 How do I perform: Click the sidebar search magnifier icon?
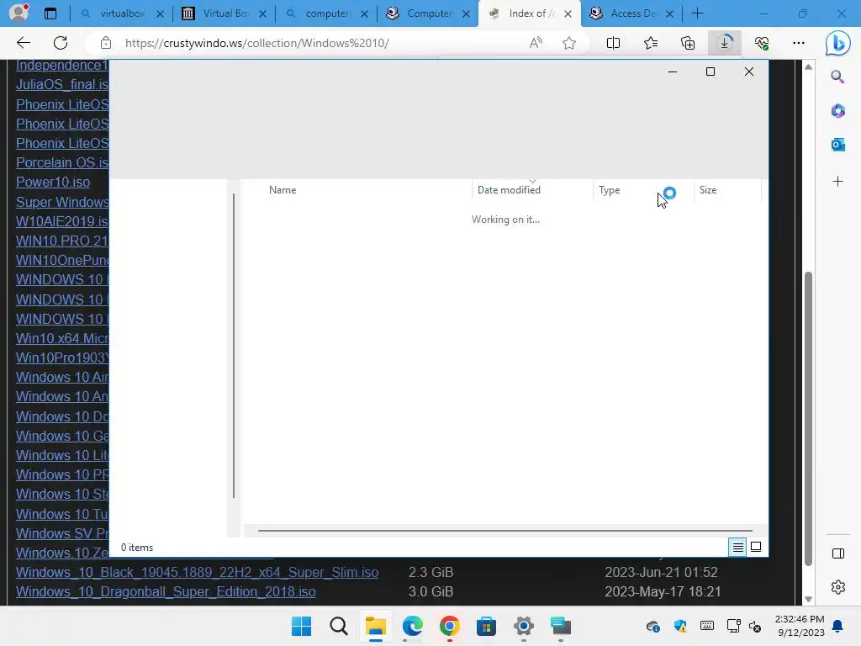(x=837, y=77)
